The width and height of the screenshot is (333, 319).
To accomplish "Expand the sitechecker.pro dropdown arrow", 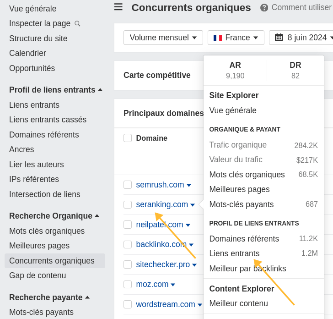I will pyautogui.click(x=194, y=265).
